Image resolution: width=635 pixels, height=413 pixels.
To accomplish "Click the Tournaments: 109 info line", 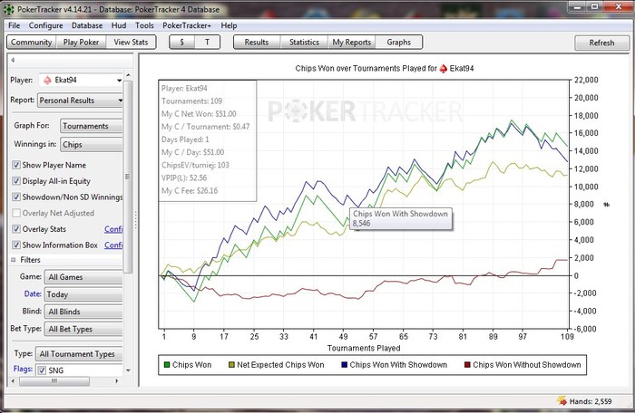I will pyautogui.click(x=191, y=101).
